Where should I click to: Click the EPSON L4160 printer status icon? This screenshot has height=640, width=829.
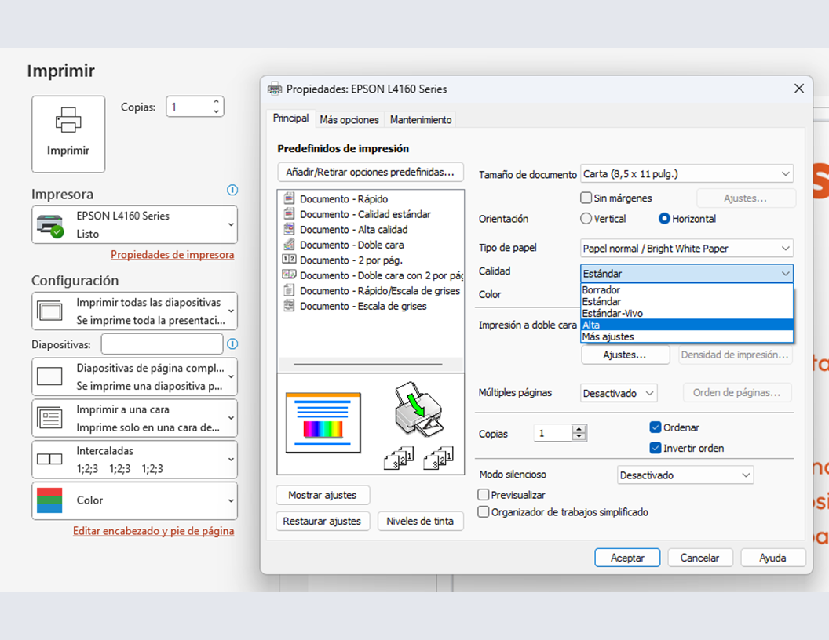coord(50,225)
